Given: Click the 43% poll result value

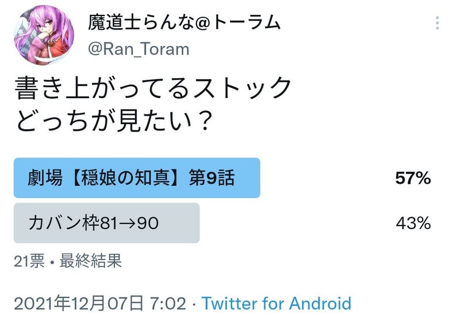Looking at the screenshot, I should point(413,223).
